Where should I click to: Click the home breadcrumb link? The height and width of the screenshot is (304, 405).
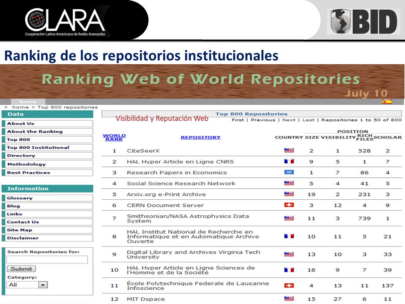click(x=20, y=107)
